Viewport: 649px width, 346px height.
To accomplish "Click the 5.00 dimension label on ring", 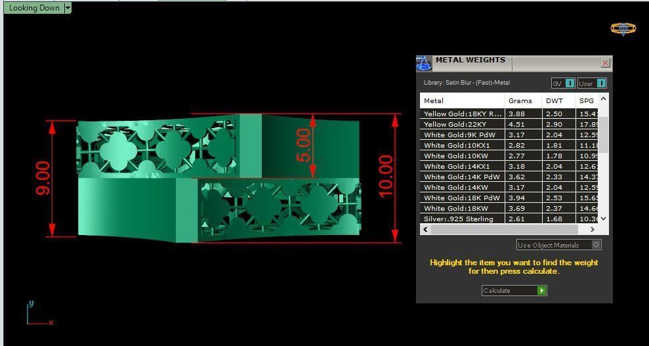I will (x=303, y=145).
